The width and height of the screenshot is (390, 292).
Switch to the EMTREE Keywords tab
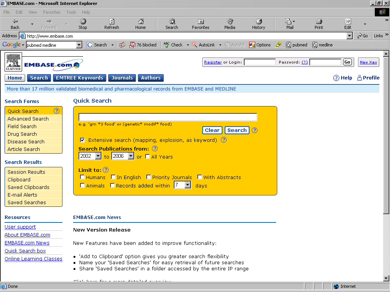click(x=79, y=78)
